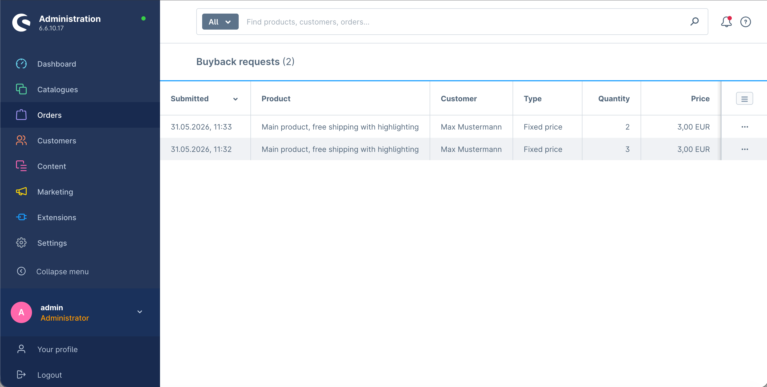Image resolution: width=767 pixels, height=387 pixels.
Task: Open actions menu for the 11:33 request
Action: [745, 127]
